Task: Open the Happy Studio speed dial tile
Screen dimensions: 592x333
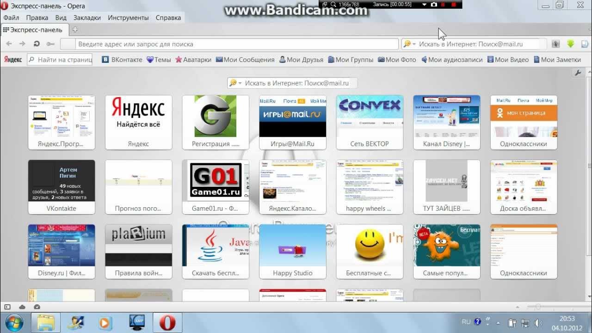Action: 292,252
